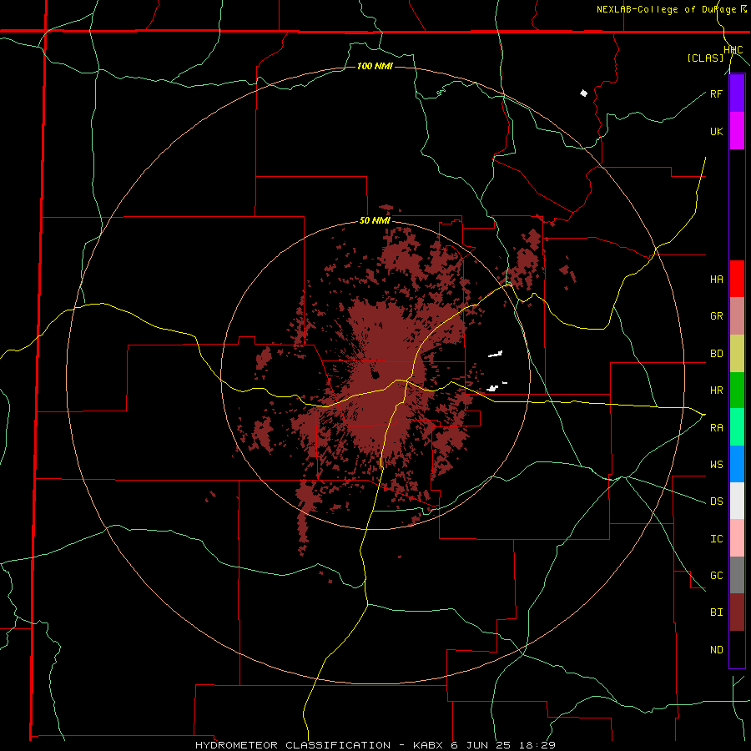Image resolution: width=751 pixels, height=751 pixels.
Task: Click the magenta UK color swatch
Action: pyautogui.click(x=737, y=131)
